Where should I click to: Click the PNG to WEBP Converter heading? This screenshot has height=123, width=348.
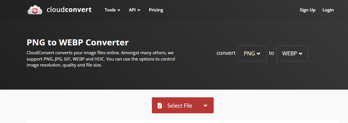pyautogui.click(x=78, y=43)
